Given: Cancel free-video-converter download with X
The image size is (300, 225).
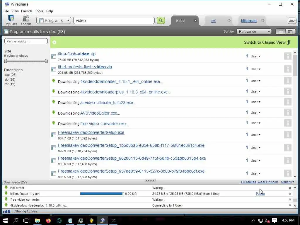Looking at the screenshot, I should click(x=290, y=200).
